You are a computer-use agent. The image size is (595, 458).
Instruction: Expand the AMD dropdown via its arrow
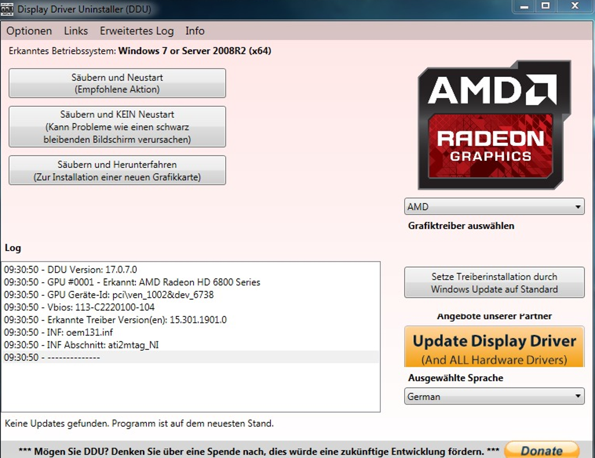point(577,206)
